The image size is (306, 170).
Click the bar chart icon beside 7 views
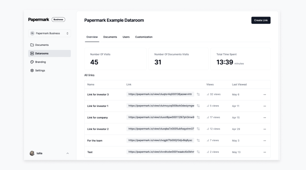[208, 140]
